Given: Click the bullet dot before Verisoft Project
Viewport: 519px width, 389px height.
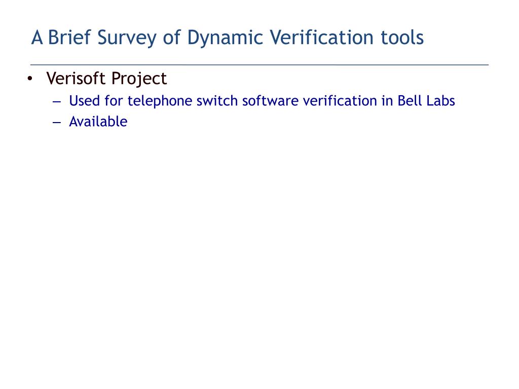Looking at the screenshot, I should click(30, 79).
